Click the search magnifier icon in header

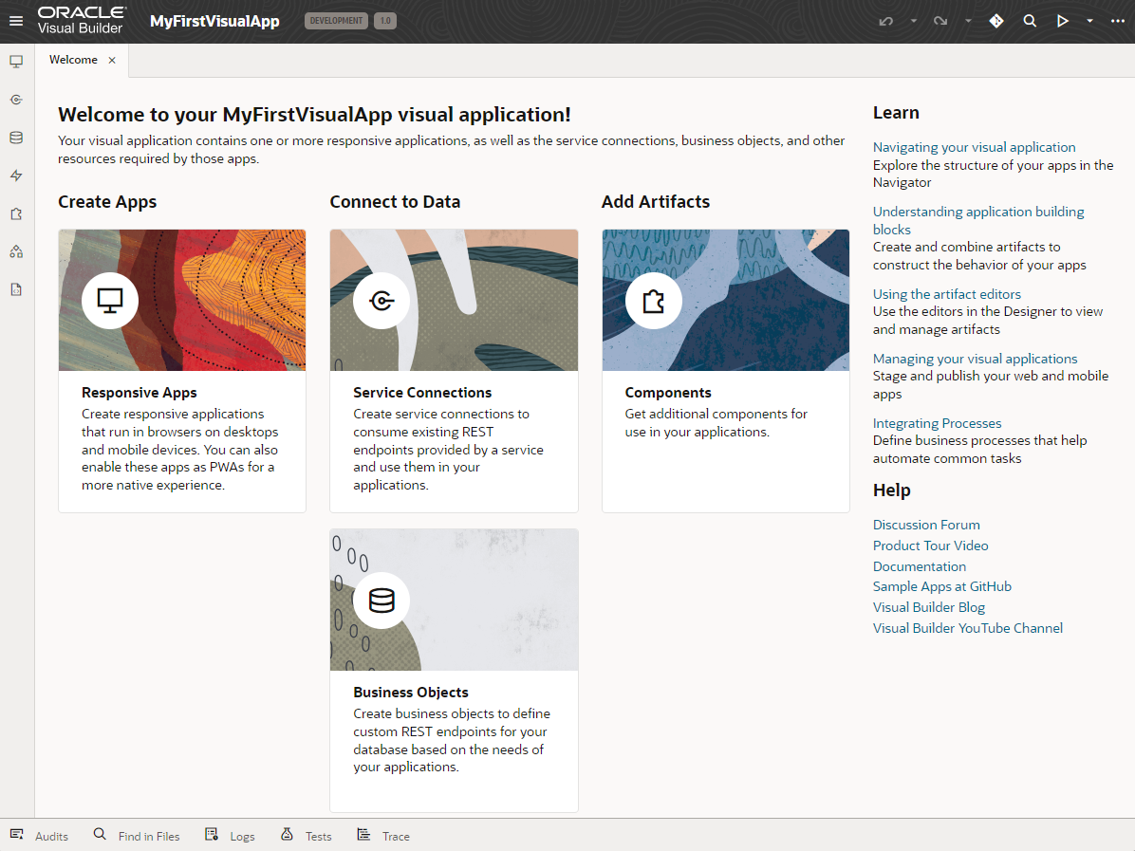[x=1030, y=21]
